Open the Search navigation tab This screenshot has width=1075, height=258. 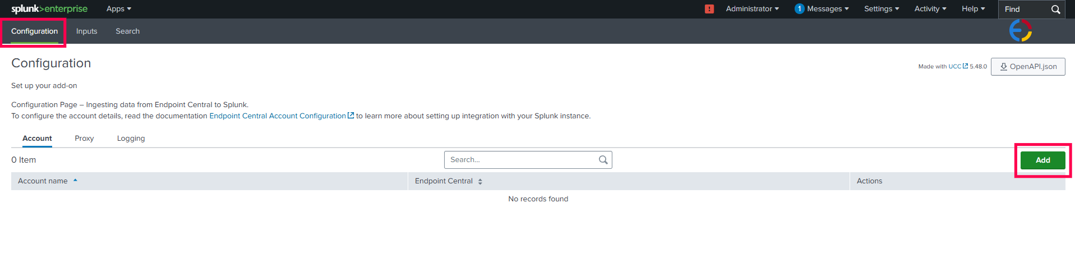[x=127, y=31]
